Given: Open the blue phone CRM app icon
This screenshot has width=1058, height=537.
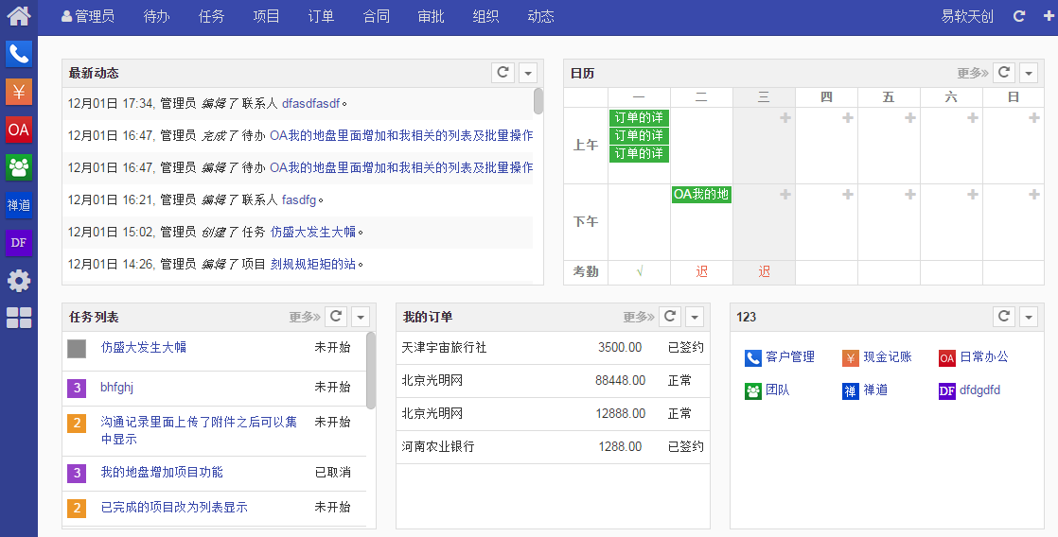Looking at the screenshot, I should (19, 54).
